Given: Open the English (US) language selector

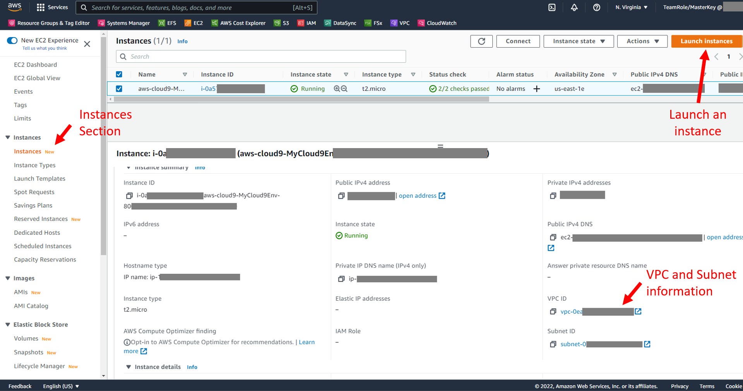Looking at the screenshot, I should coord(61,386).
